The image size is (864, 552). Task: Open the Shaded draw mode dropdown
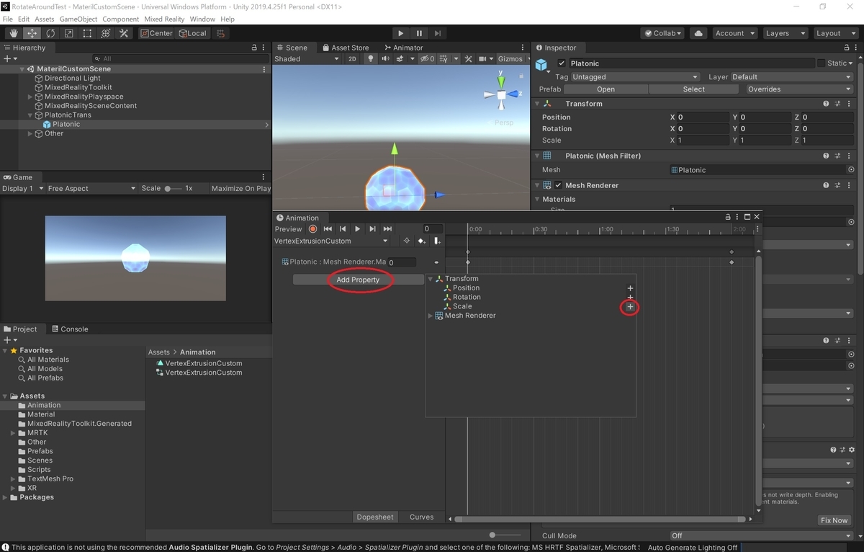point(307,59)
